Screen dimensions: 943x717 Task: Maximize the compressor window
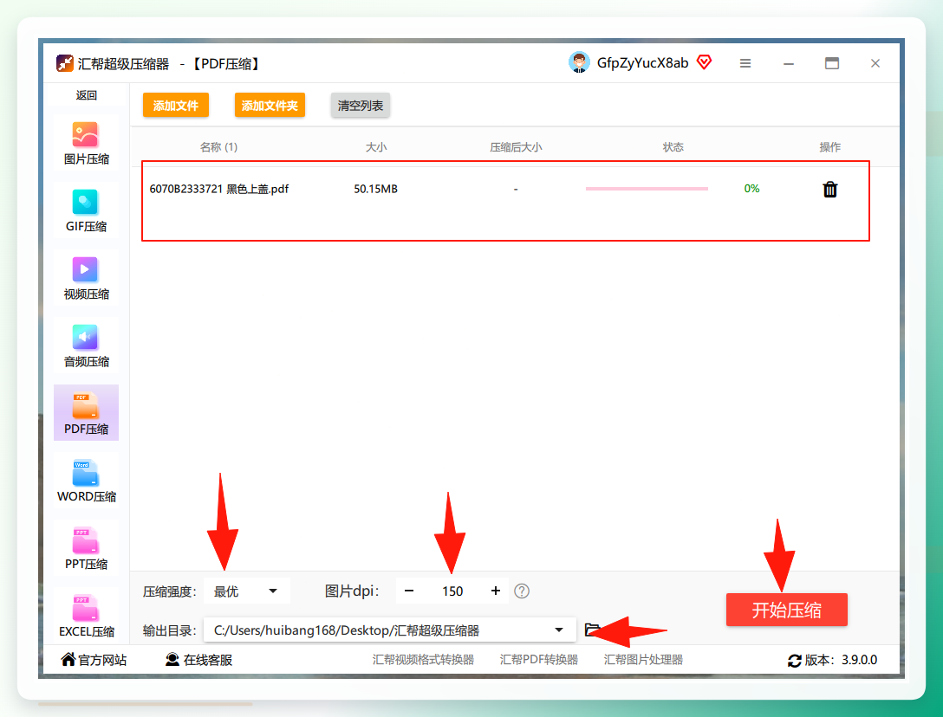tap(832, 63)
